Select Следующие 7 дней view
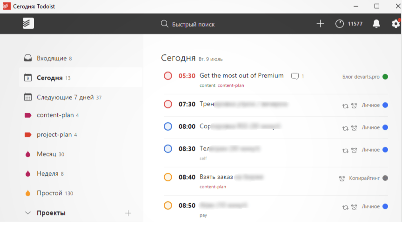The image size is (402, 231). tap(65, 97)
